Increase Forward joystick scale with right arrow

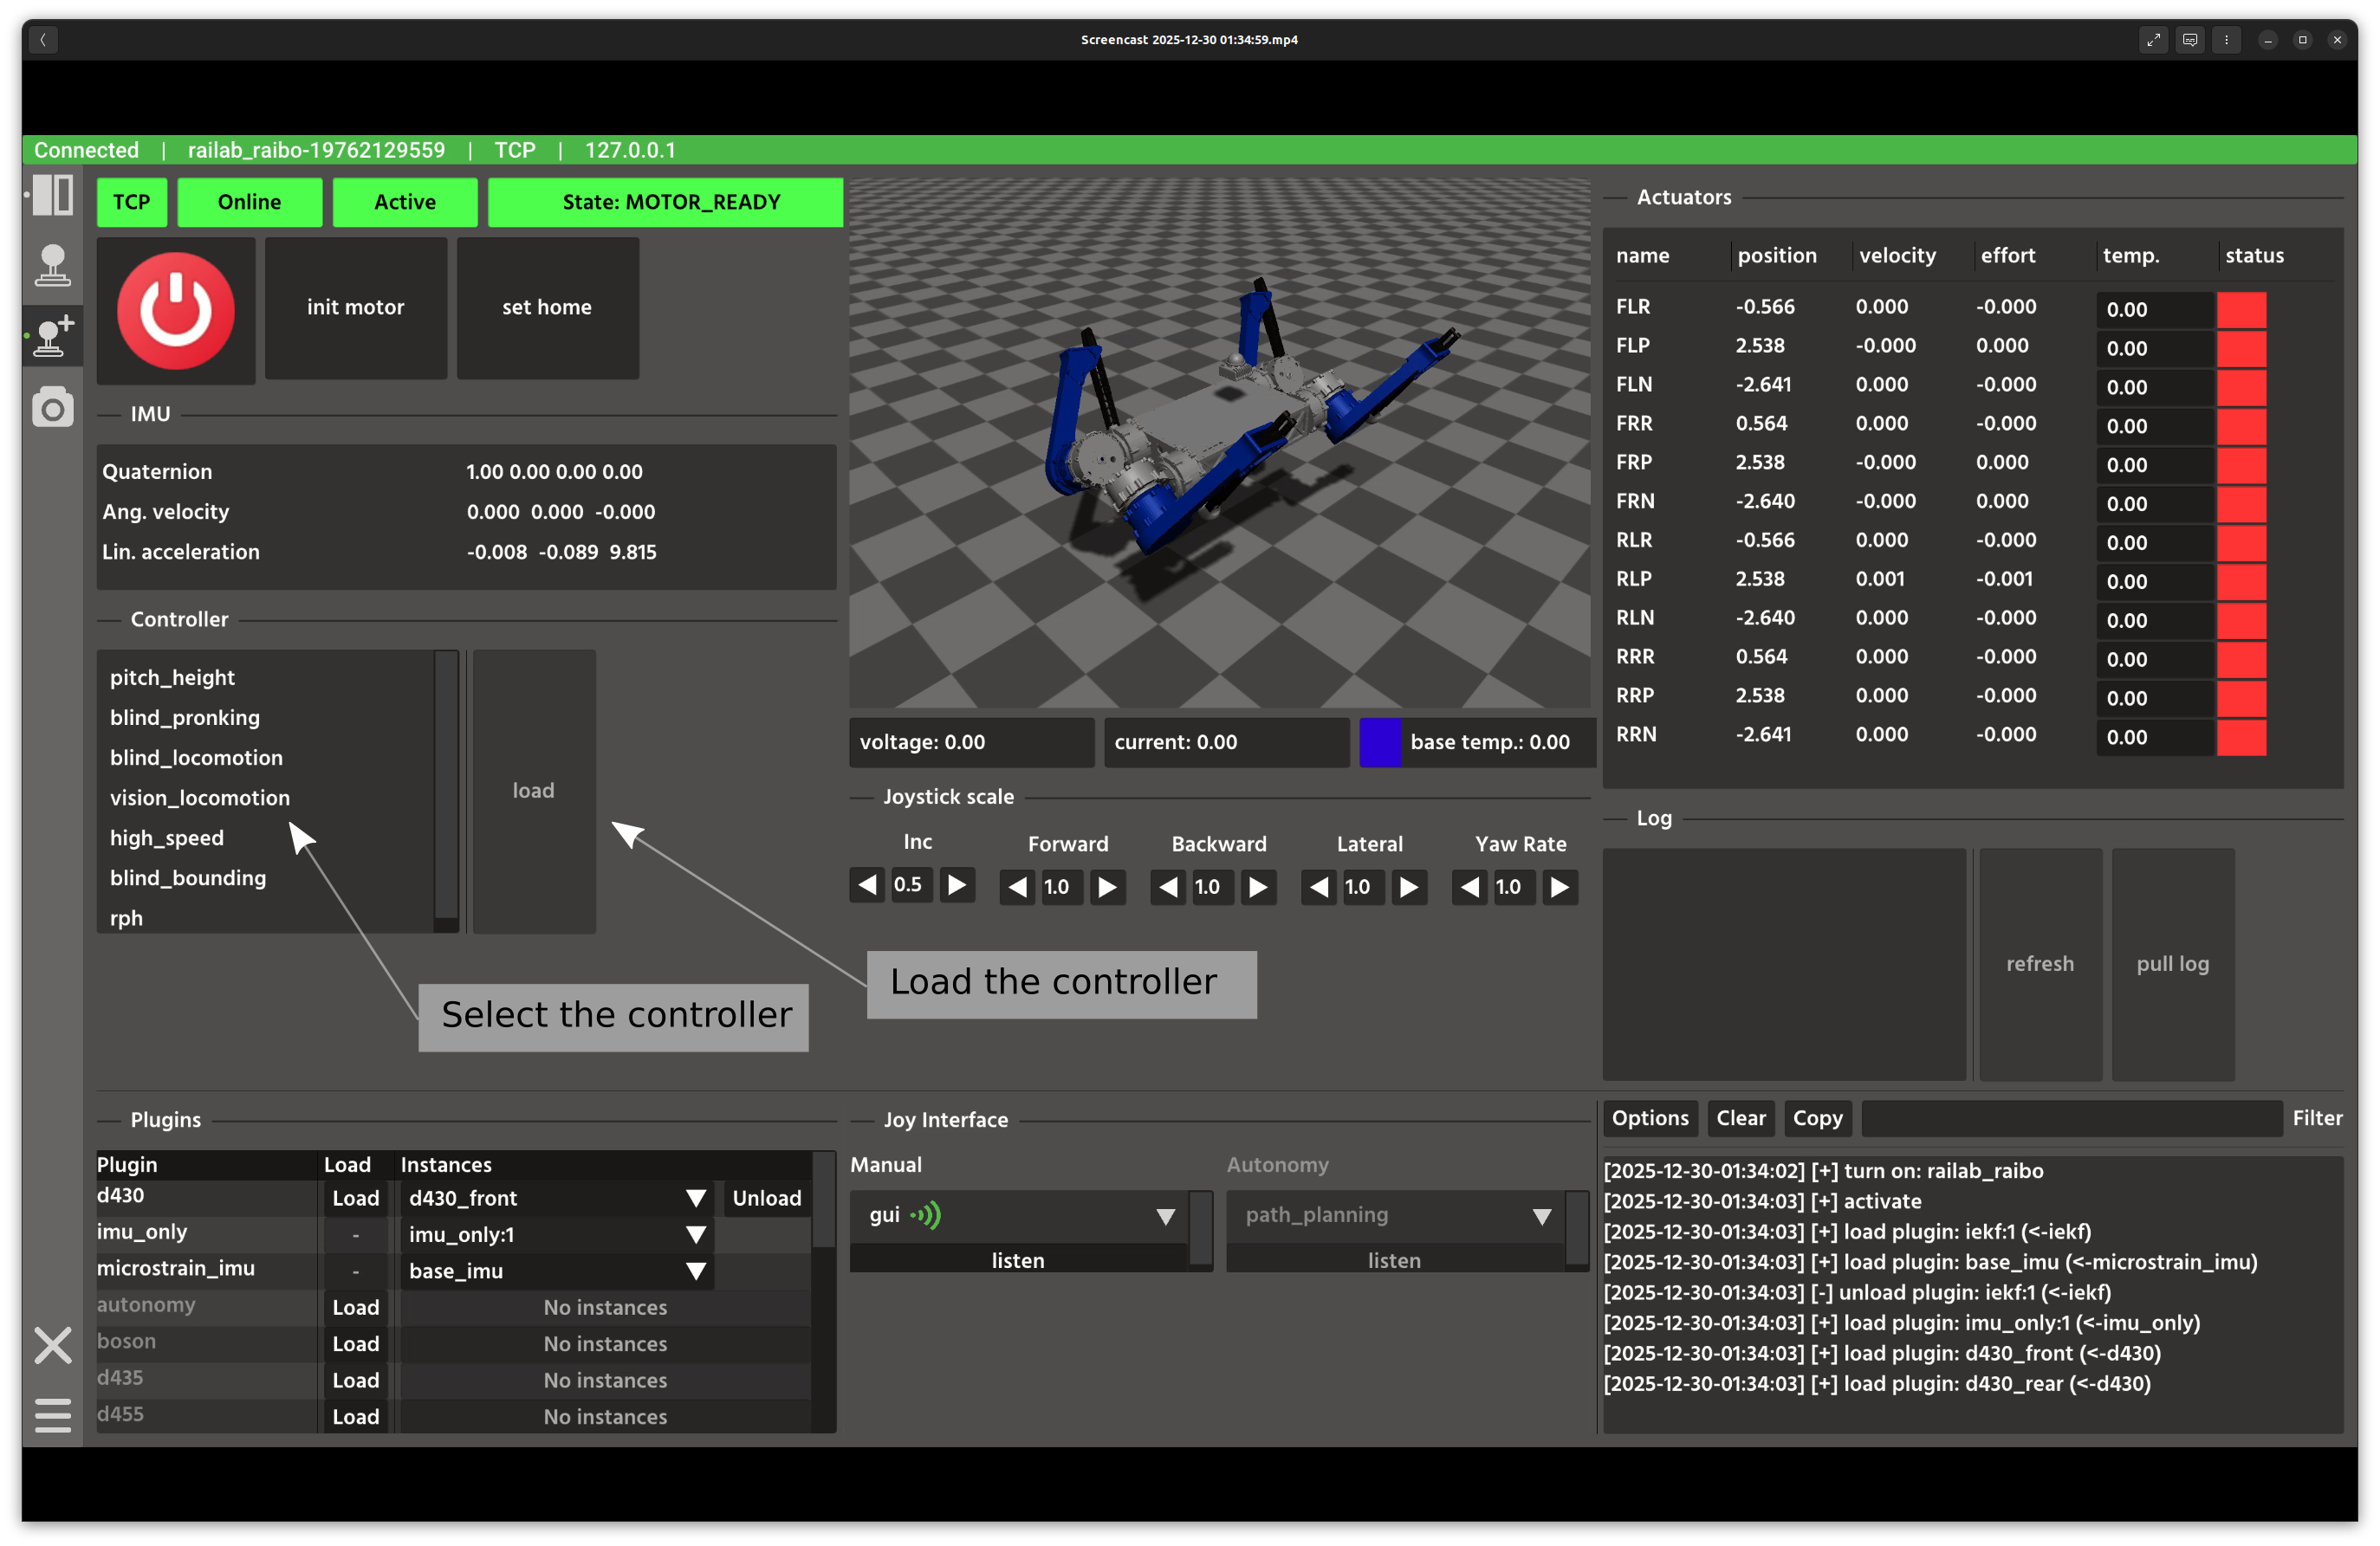(1107, 888)
